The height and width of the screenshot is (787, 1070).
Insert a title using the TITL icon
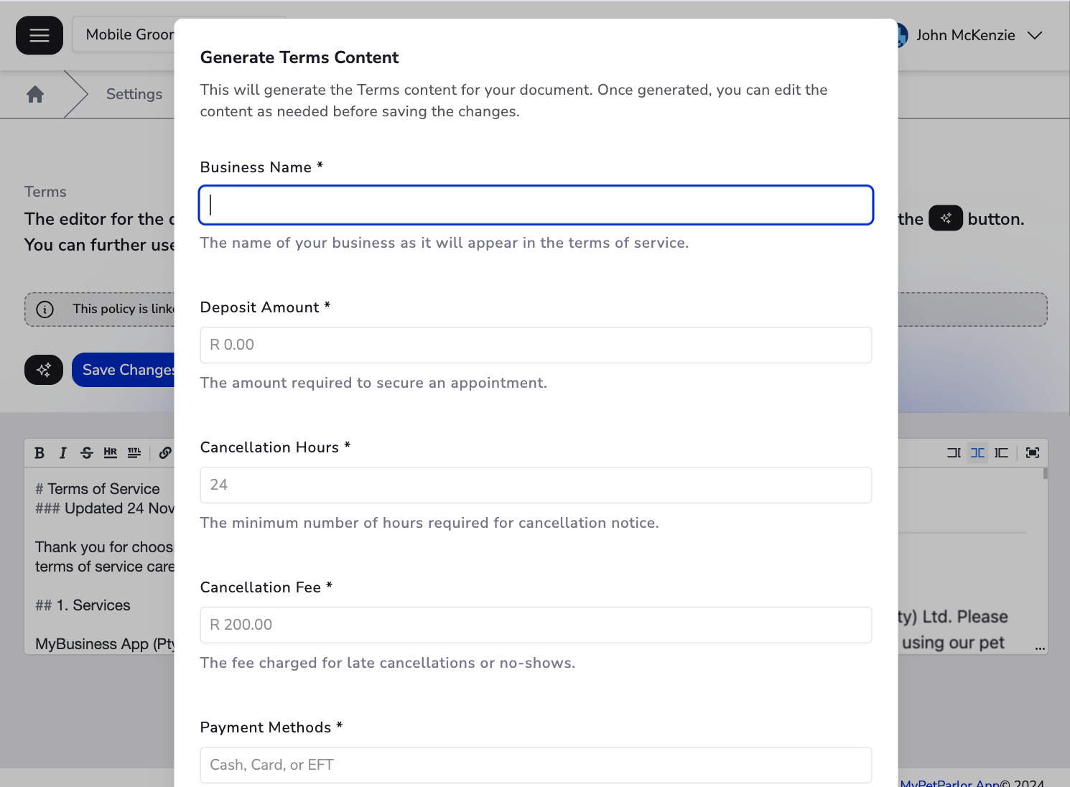[134, 452]
